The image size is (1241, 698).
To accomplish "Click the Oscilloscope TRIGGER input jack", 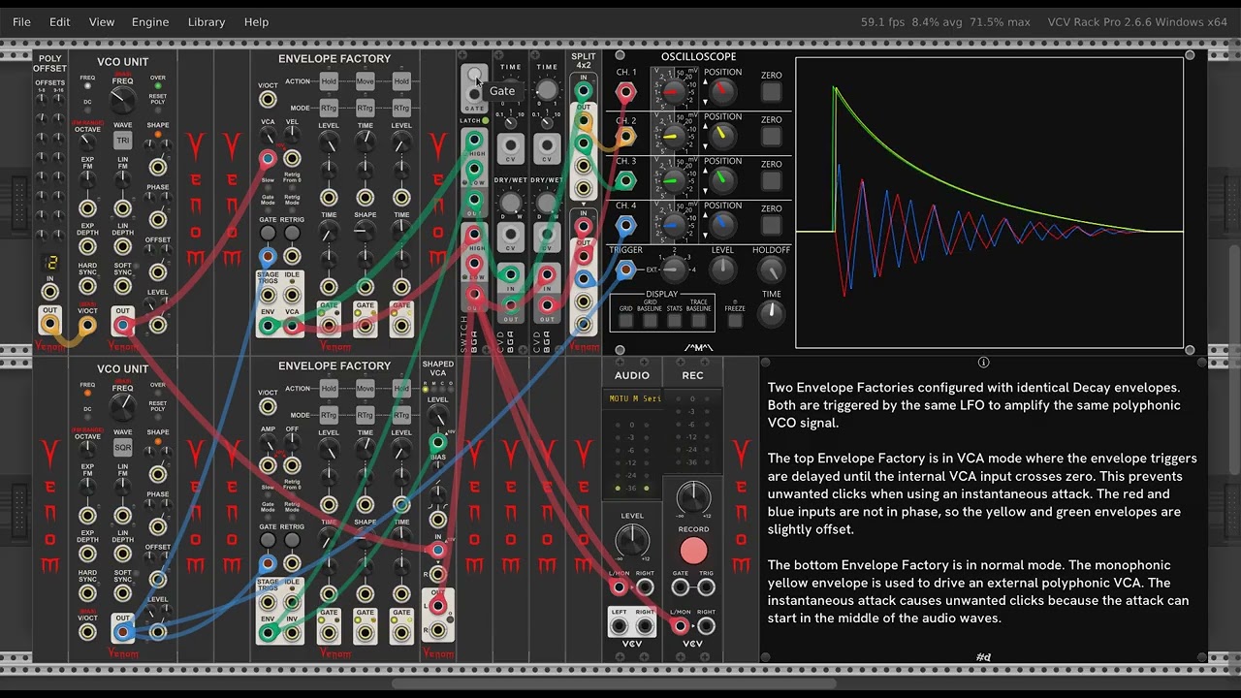I will [x=625, y=270].
